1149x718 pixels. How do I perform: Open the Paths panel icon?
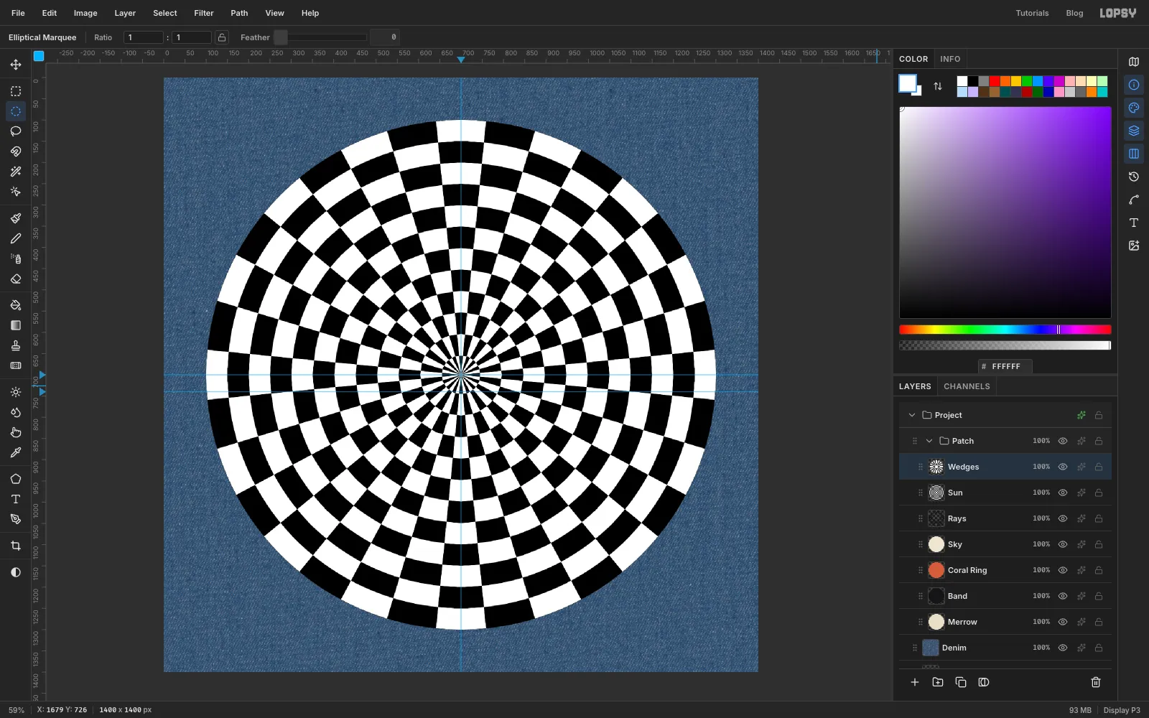tap(1134, 200)
